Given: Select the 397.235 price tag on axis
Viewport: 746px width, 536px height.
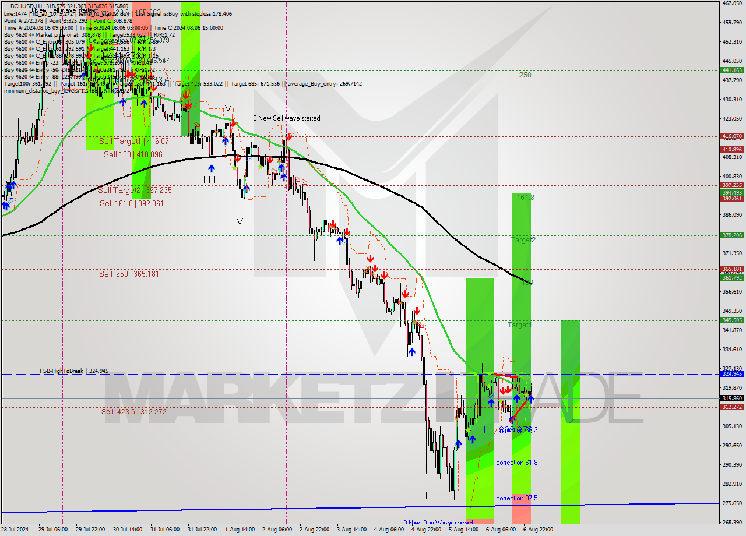Looking at the screenshot, I should tap(732, 185).
